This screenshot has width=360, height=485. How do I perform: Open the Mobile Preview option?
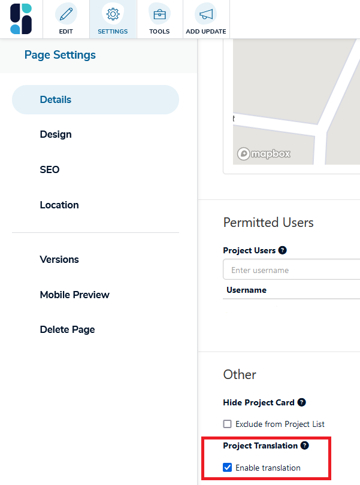pos(74,295)
